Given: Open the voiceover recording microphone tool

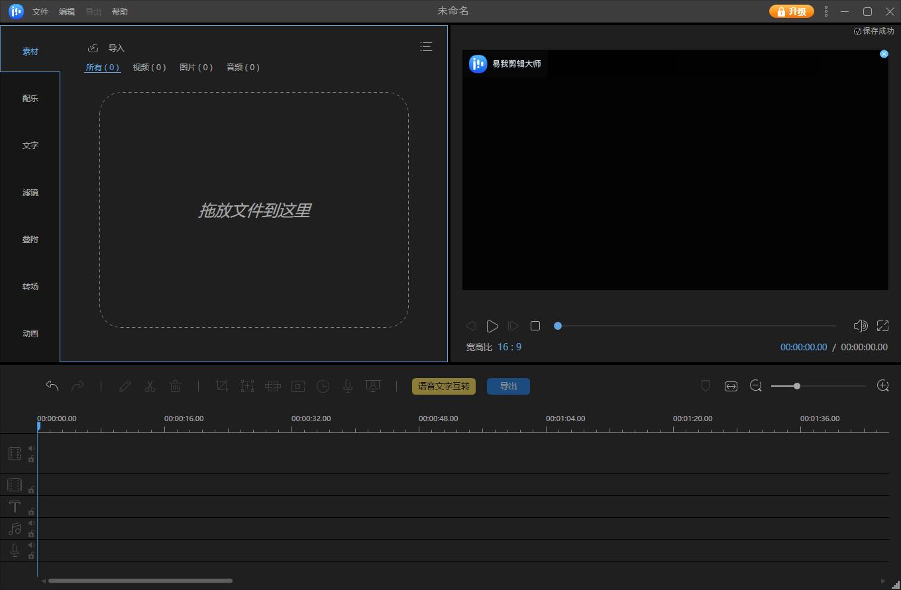Looking at the screenshot, I should click(347, 386).
